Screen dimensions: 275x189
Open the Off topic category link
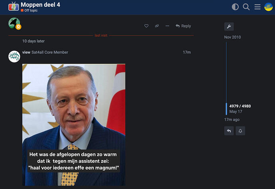[x=29, y=10]
